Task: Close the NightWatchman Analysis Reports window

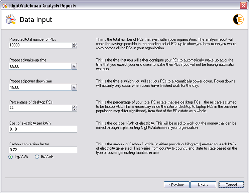Action: pyautogui.click(x=243, y=6)
